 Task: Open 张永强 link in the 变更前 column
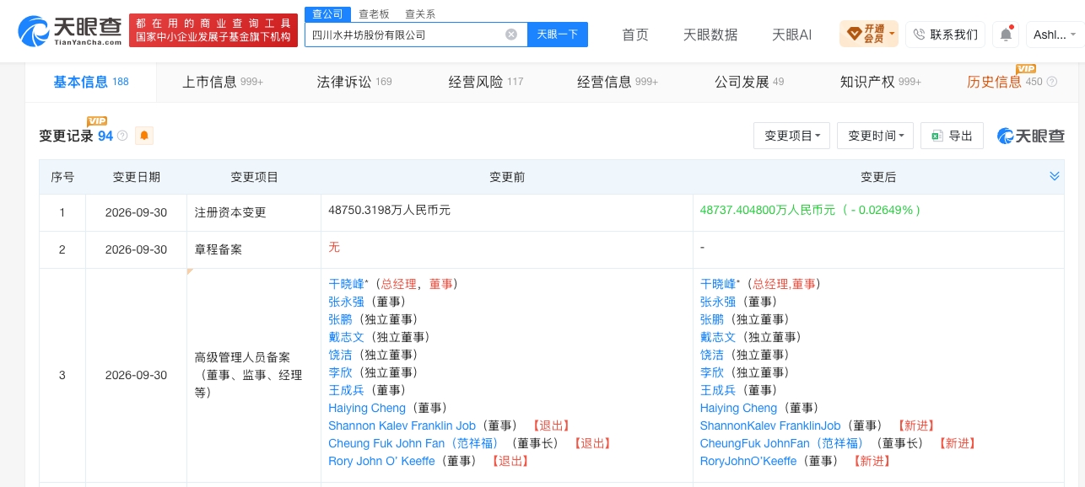(x=346, y=302)
